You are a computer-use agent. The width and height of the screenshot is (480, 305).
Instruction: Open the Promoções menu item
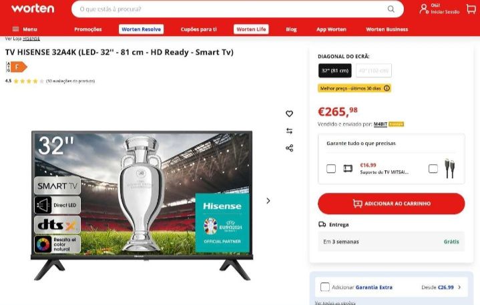[88, 29]
